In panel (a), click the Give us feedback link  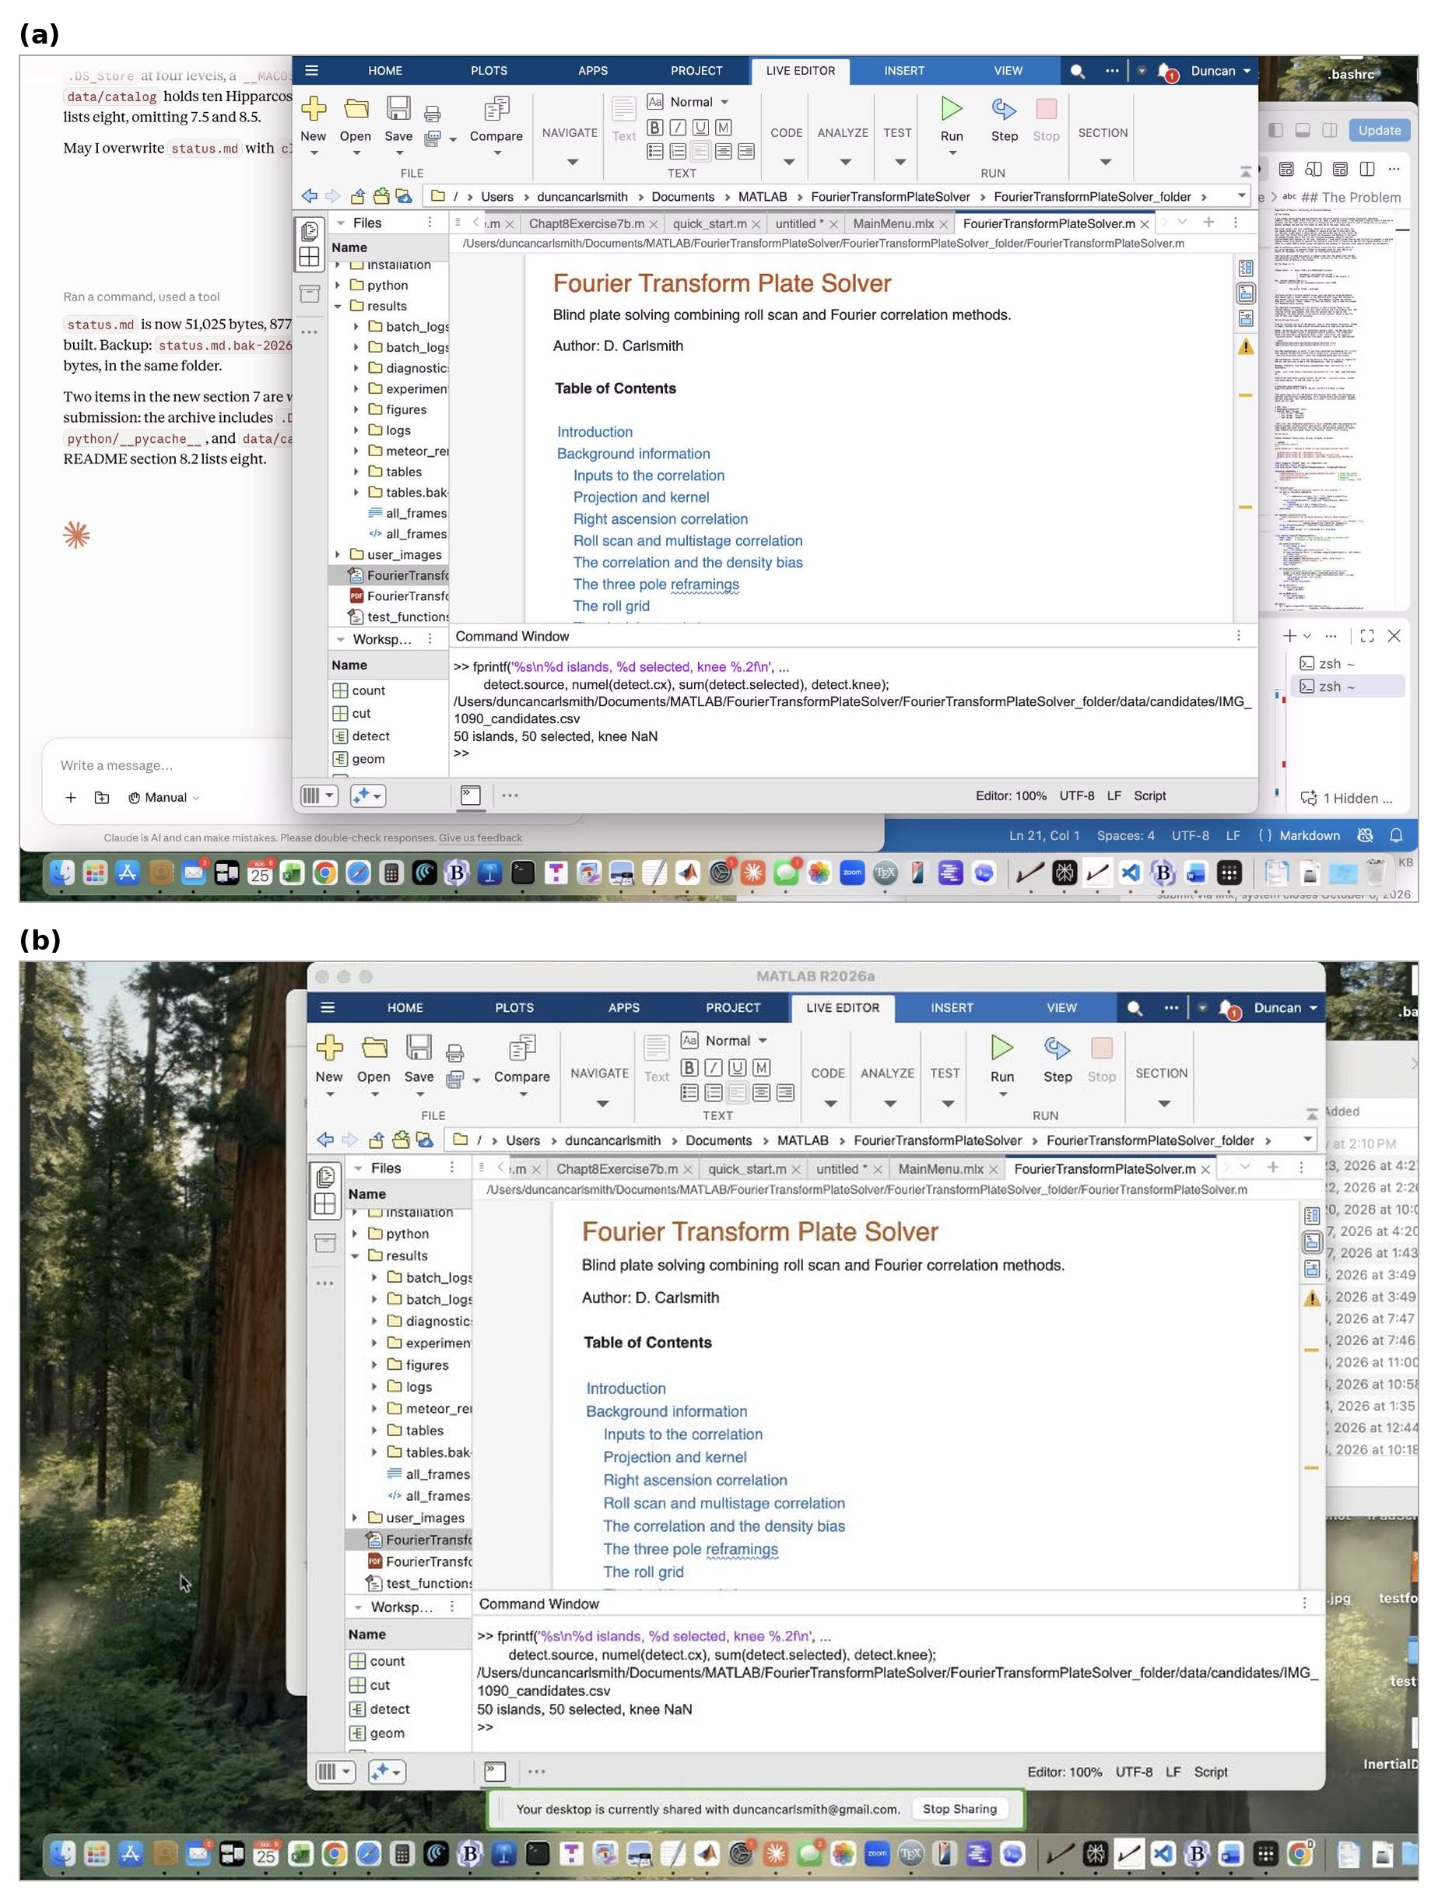point(480,838)
